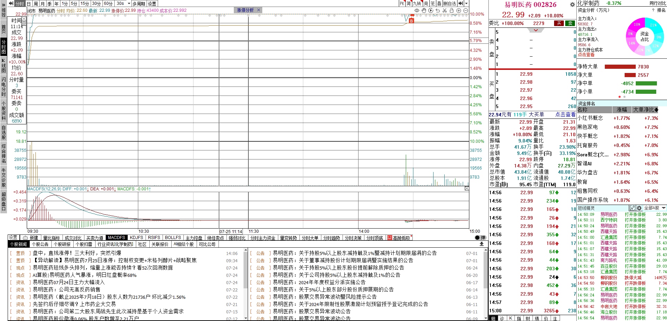Click the red B buy marker on the chart
667x321 pixels.
412,21
